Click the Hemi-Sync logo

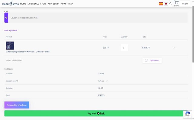(x=11, y=3)
